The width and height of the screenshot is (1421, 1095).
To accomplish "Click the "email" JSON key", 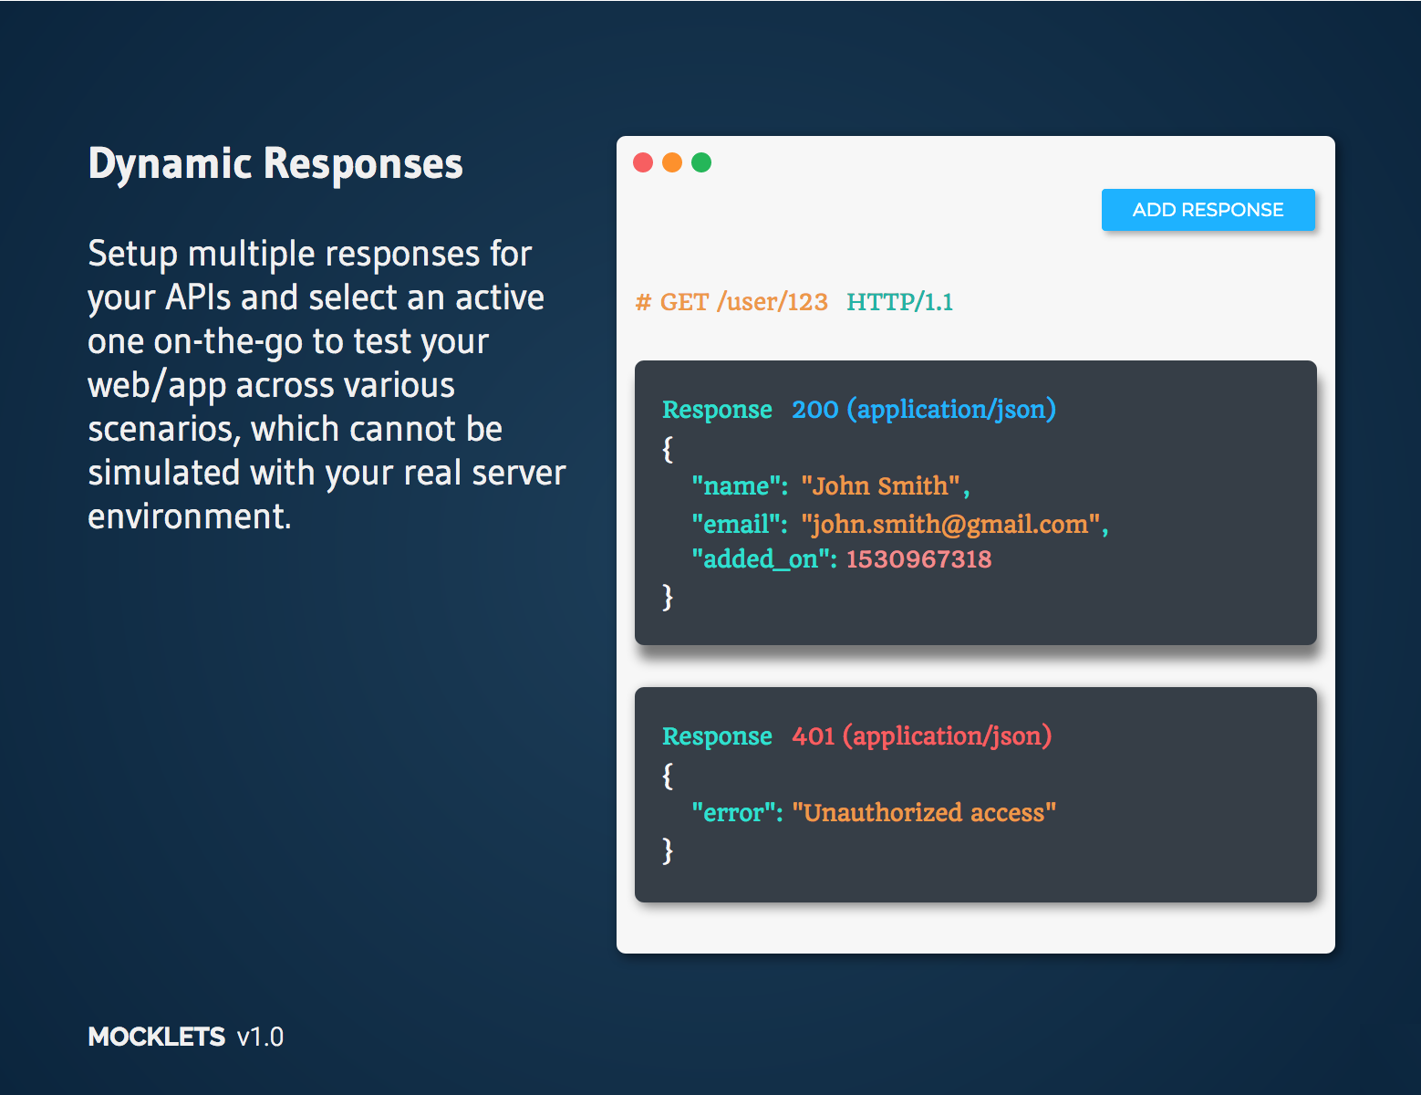I will (739, 524).
